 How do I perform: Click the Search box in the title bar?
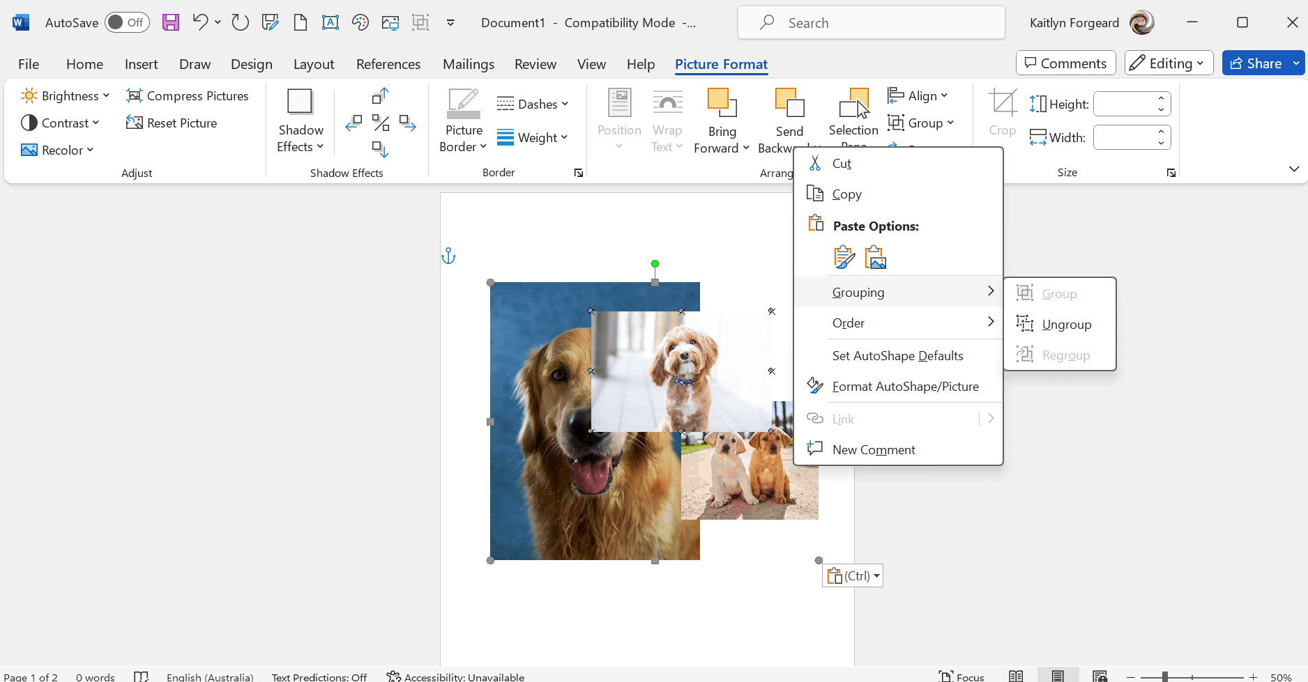[x=872, y=22]
